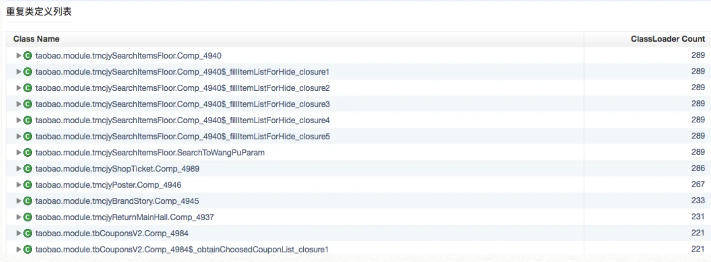Click class icon of _fillItemListForHide_closure2
This screenshot has height=262, width=711.
(x=28, y=88)
